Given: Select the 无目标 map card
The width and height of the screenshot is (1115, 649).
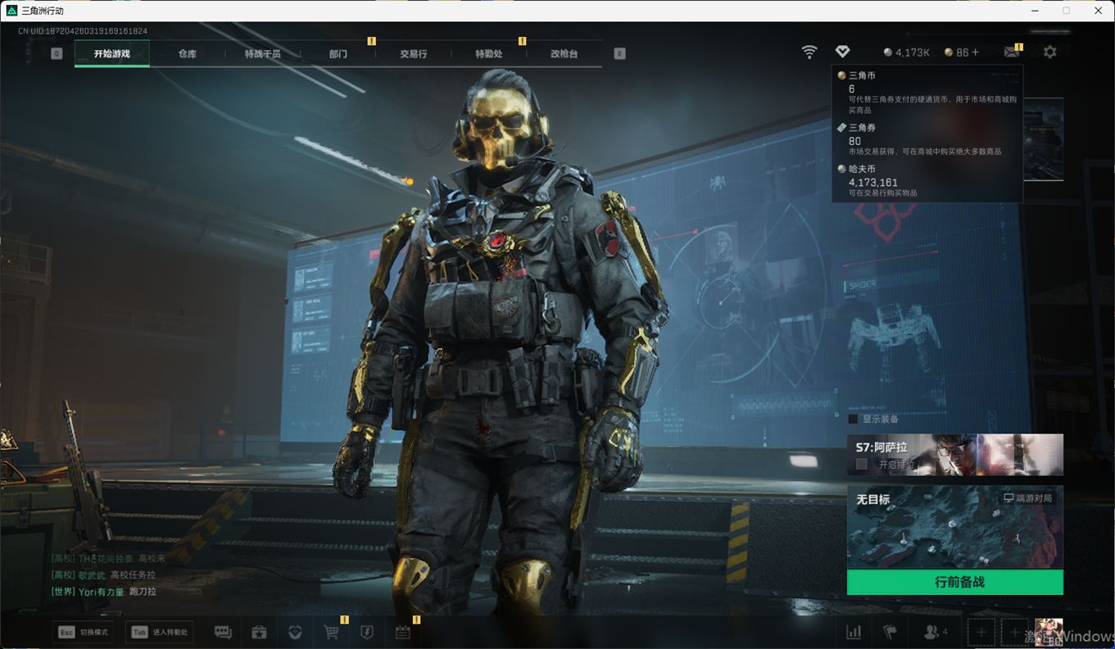Looking at the screenshot, I should (x=955, y=527).
